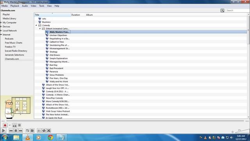Screen dimensions: 250x141
Task: Sort by the Title column header
Action: click(x=52, y=15)
